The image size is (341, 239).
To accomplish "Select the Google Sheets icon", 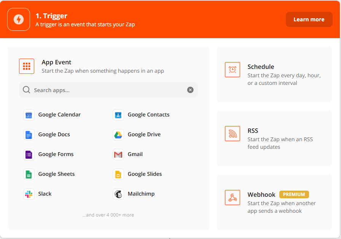I will (x=29, y=174).
